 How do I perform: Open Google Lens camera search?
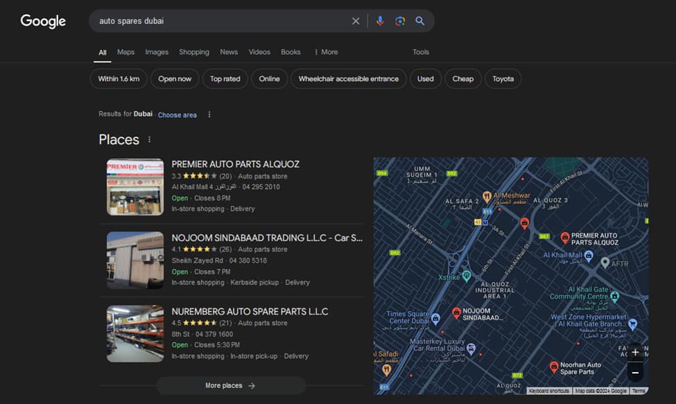click(x=400, y=21)
